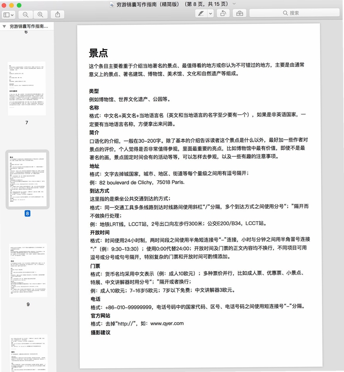344x372 pixels.
Task: Click the page 9 number label
Action: coord(28,305)
